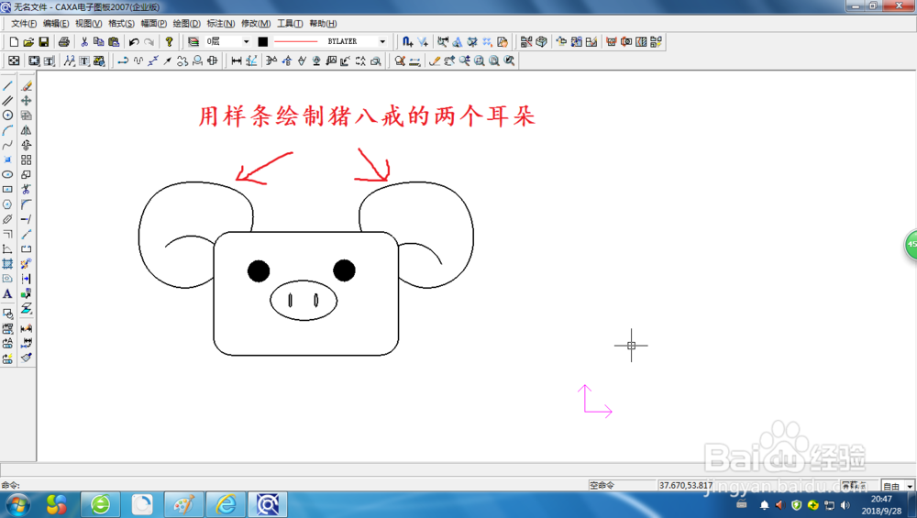Click the green floating side button
Viewport: 917px width, 518px height.
coord(911,245)
